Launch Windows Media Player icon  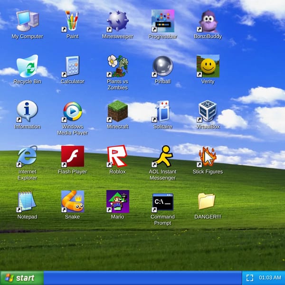[x=72, y=111]
